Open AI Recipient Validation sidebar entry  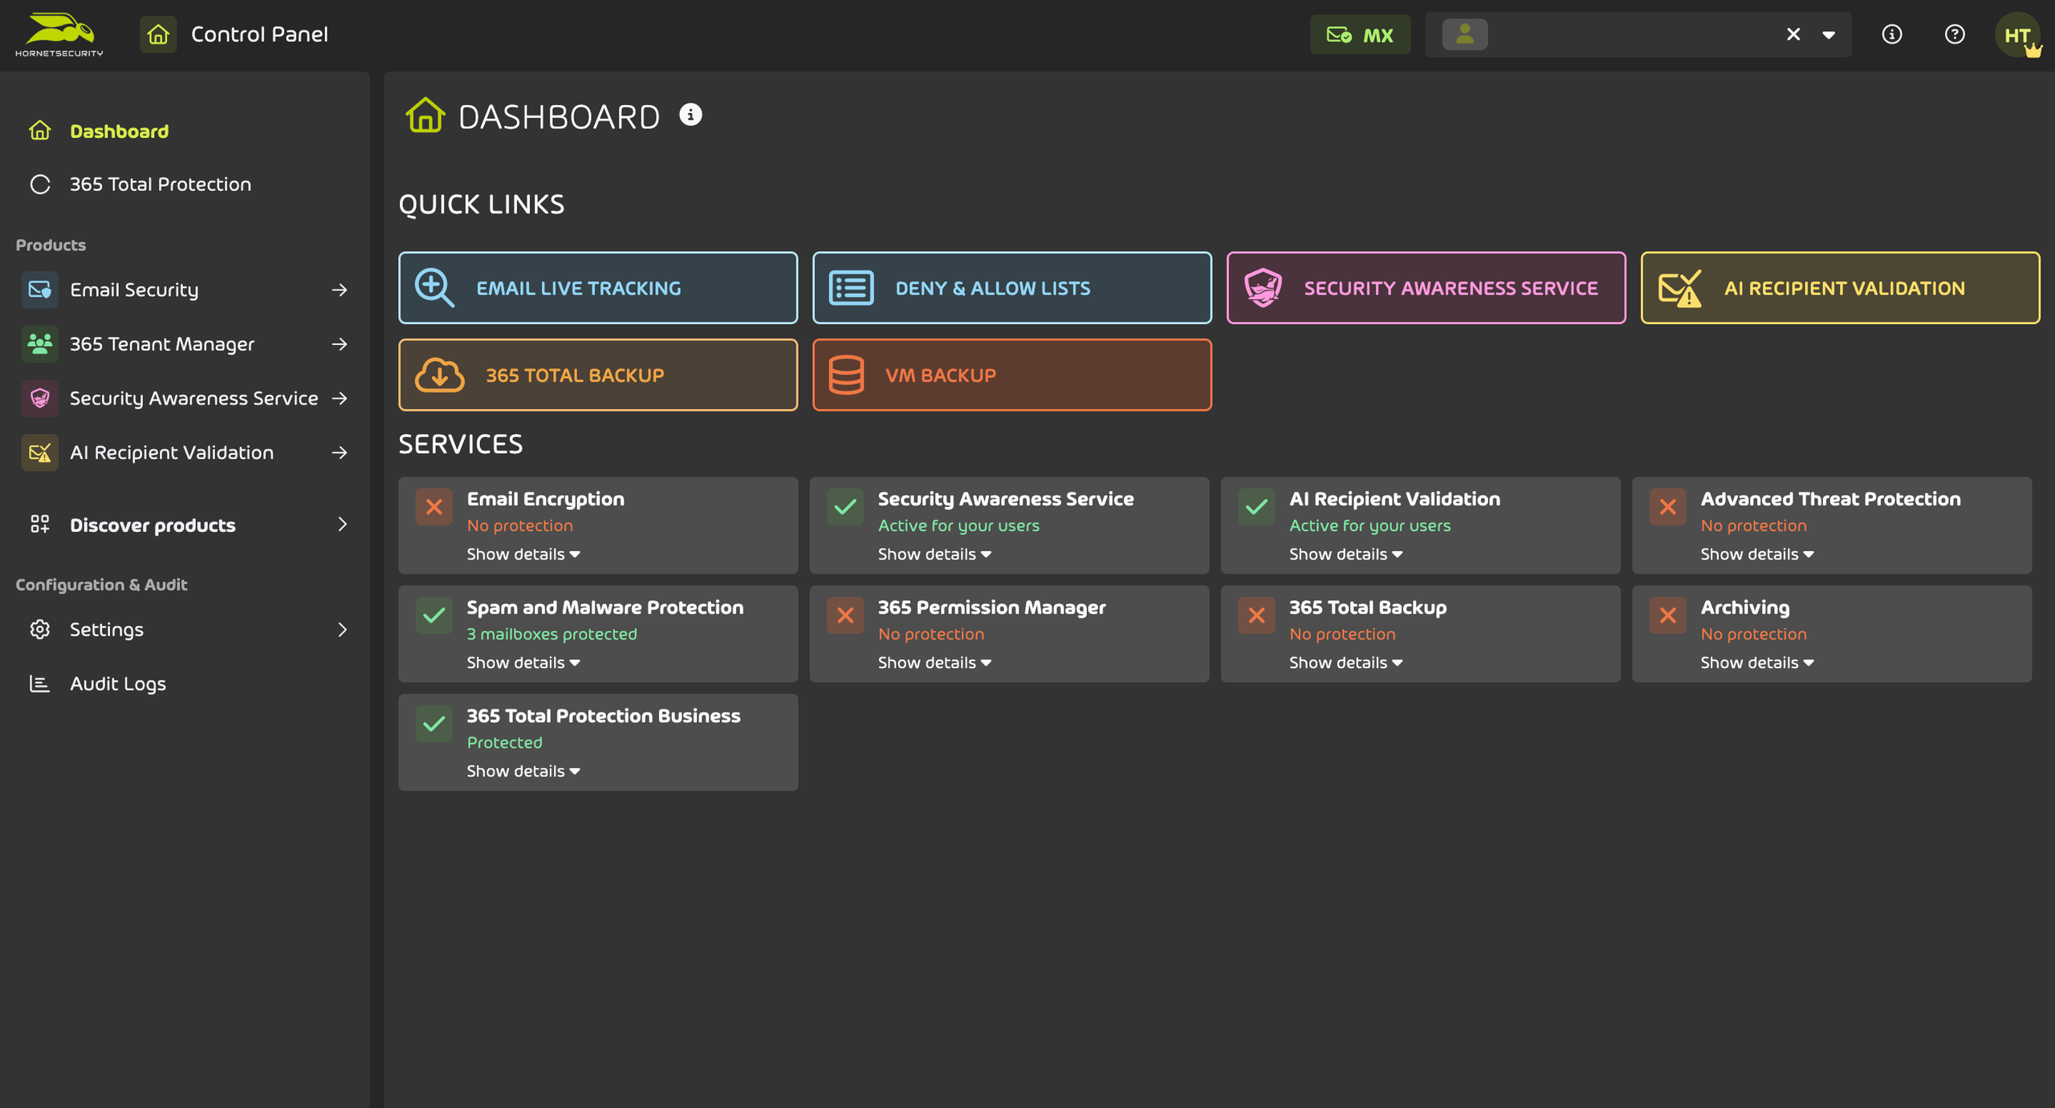coord(185,453)
